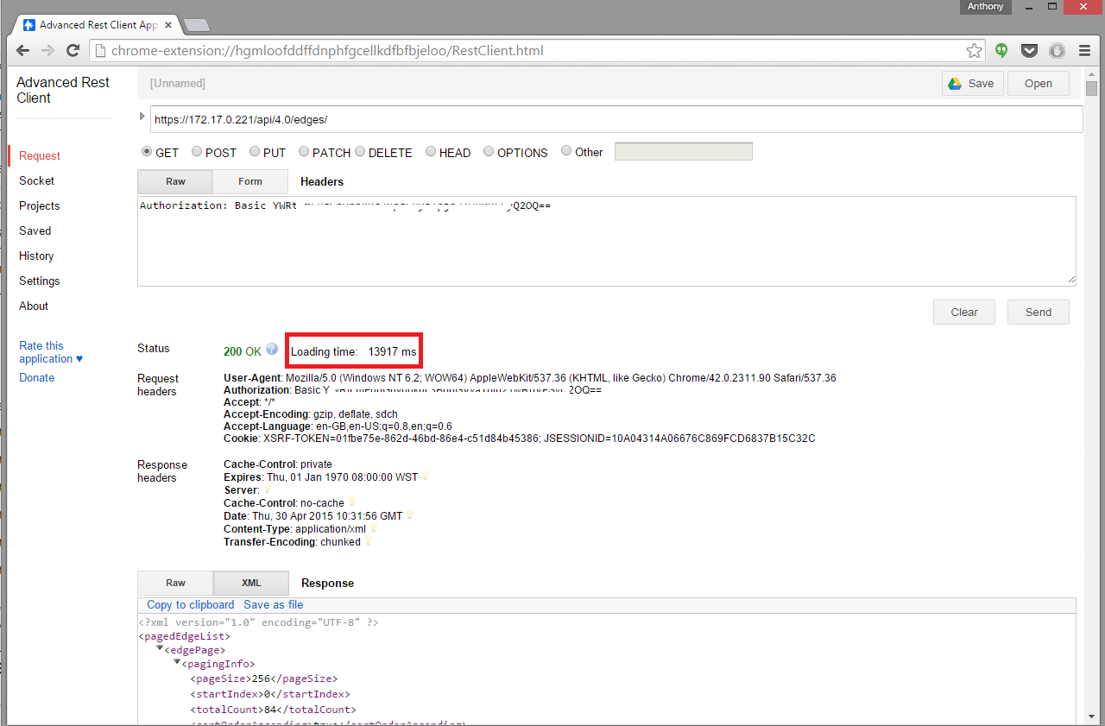Select the PUT method radio button
The height and width of the screenshot is (726, 1105).
254,151
